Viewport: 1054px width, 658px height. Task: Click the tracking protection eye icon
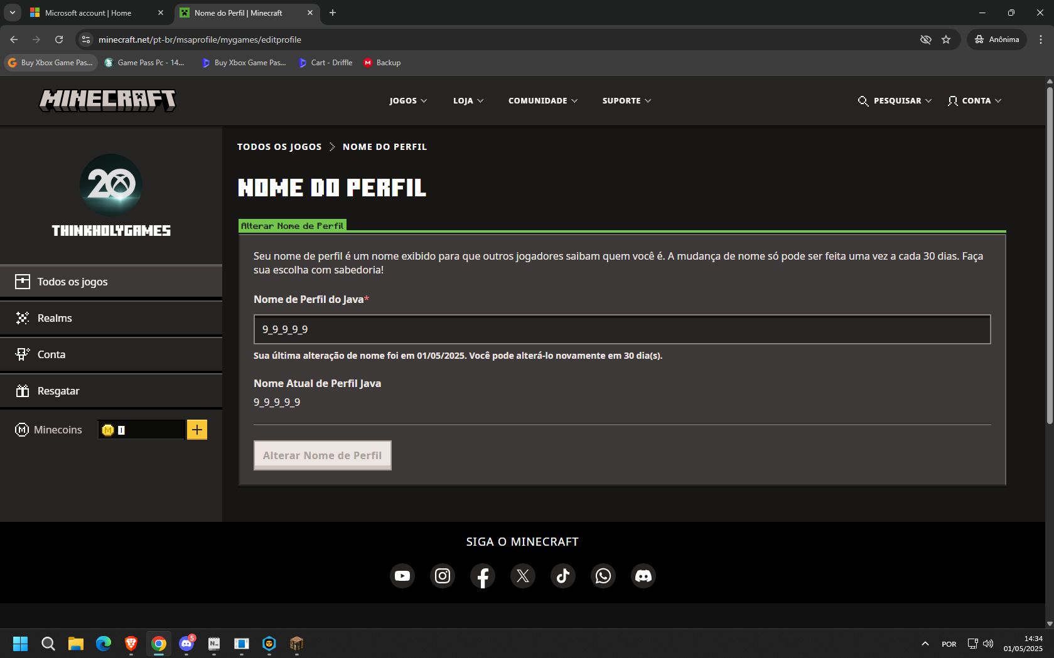pos(925,40)
